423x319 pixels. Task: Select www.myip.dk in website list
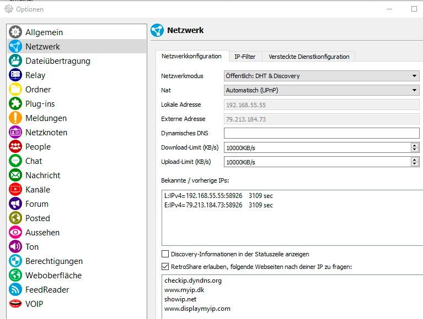pyautogui.click(x=184, y=290)
